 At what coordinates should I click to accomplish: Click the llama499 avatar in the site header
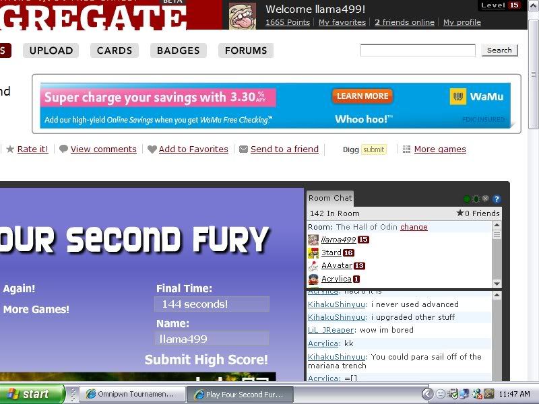[243, 15]
